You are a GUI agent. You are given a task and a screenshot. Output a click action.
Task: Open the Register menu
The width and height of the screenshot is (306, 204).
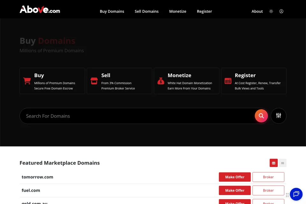(x=204, y=11)
